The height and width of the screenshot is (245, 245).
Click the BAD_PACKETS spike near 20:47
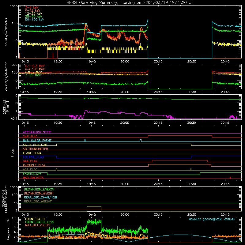(230, 178)
